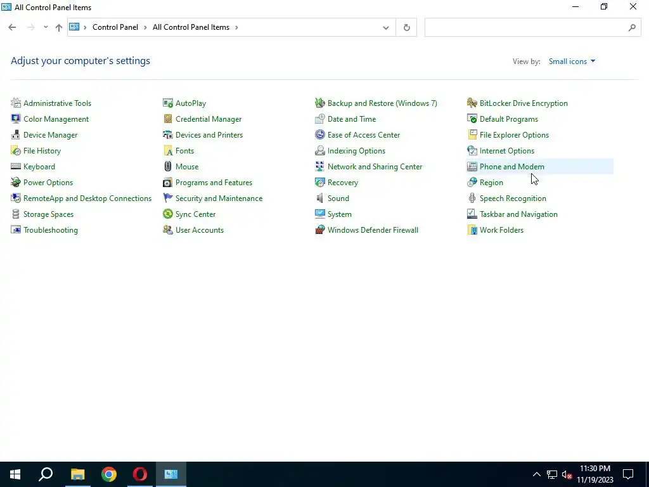Open the Administrative Tools icon

[x=16, y=103]
